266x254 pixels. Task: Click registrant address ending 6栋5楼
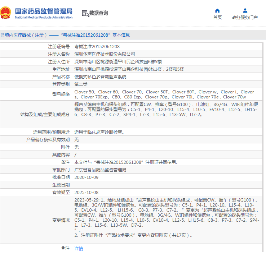tap(118, 61)
